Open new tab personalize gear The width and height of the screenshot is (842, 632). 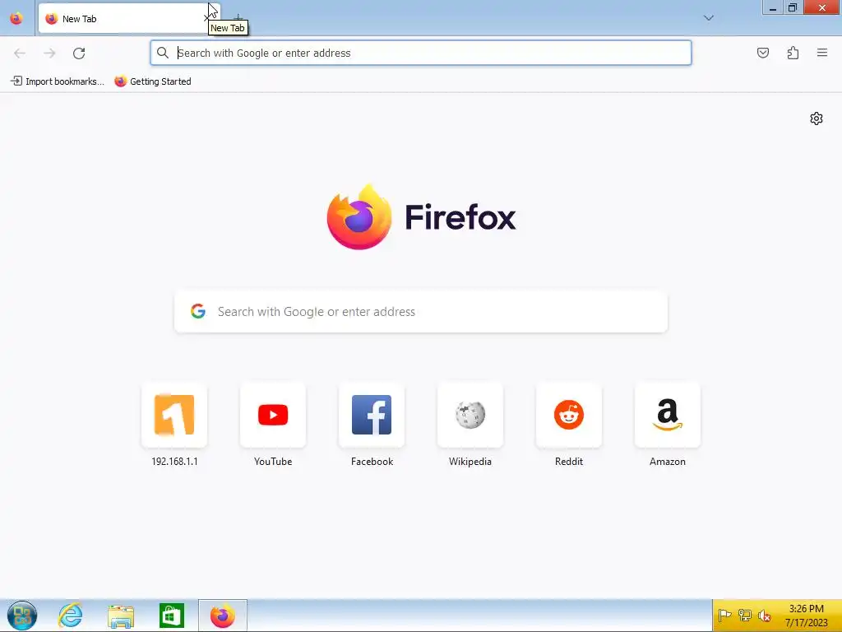[x=817, y=118]
